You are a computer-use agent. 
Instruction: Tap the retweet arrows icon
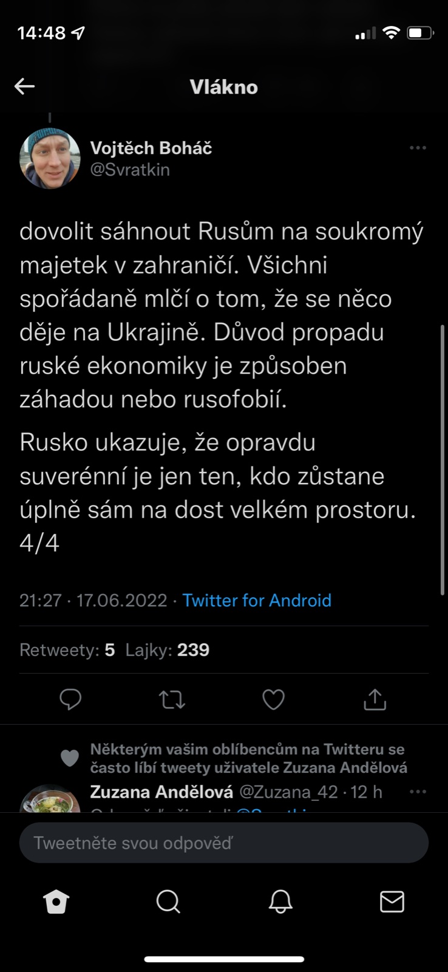[x=172, y=700]
